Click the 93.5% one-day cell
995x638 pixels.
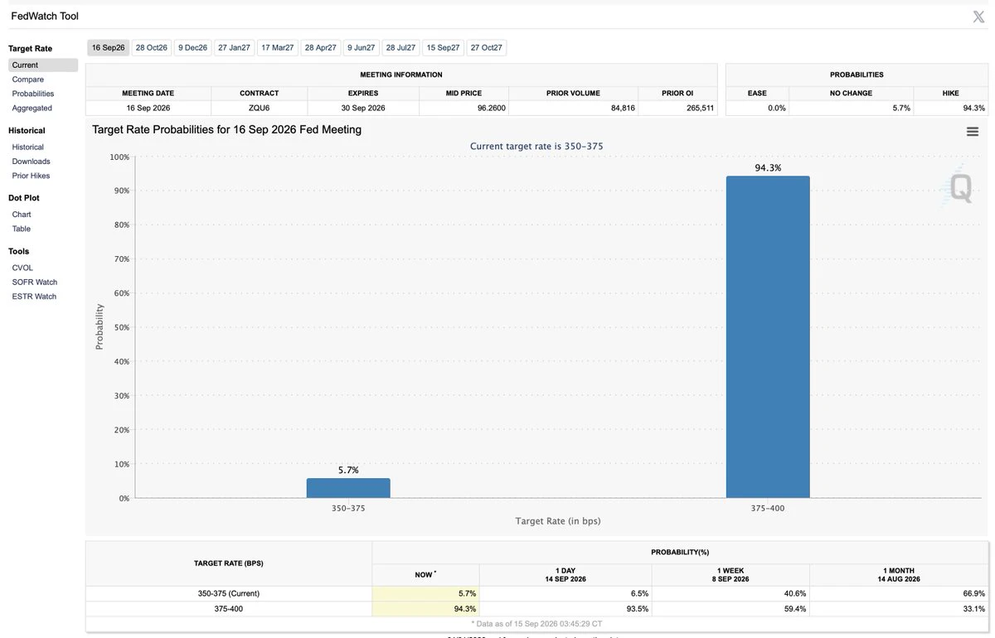tap(565, 609)
